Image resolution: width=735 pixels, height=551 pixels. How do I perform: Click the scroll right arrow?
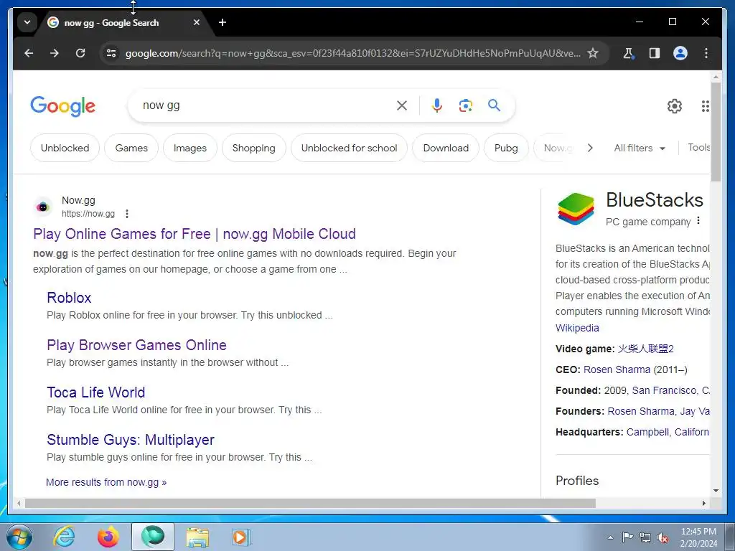click(703, 503)
